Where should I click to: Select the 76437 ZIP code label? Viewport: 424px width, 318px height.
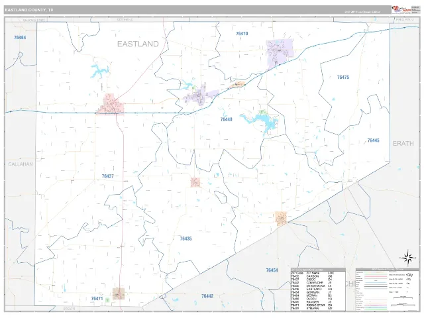click(107, 176)
